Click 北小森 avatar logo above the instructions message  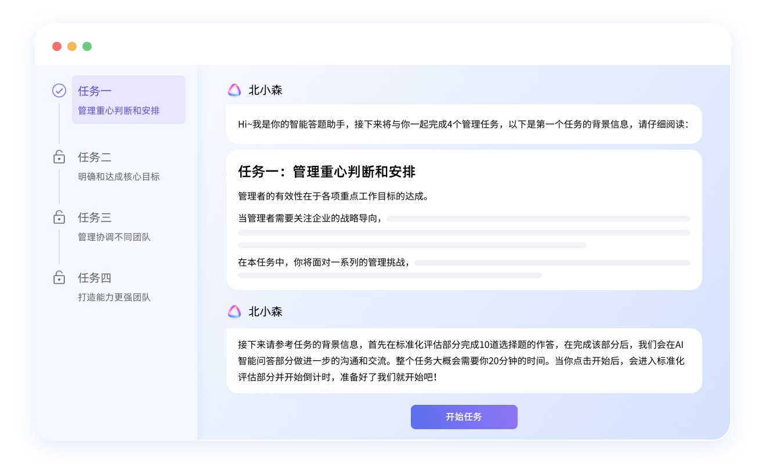[234, 311]
